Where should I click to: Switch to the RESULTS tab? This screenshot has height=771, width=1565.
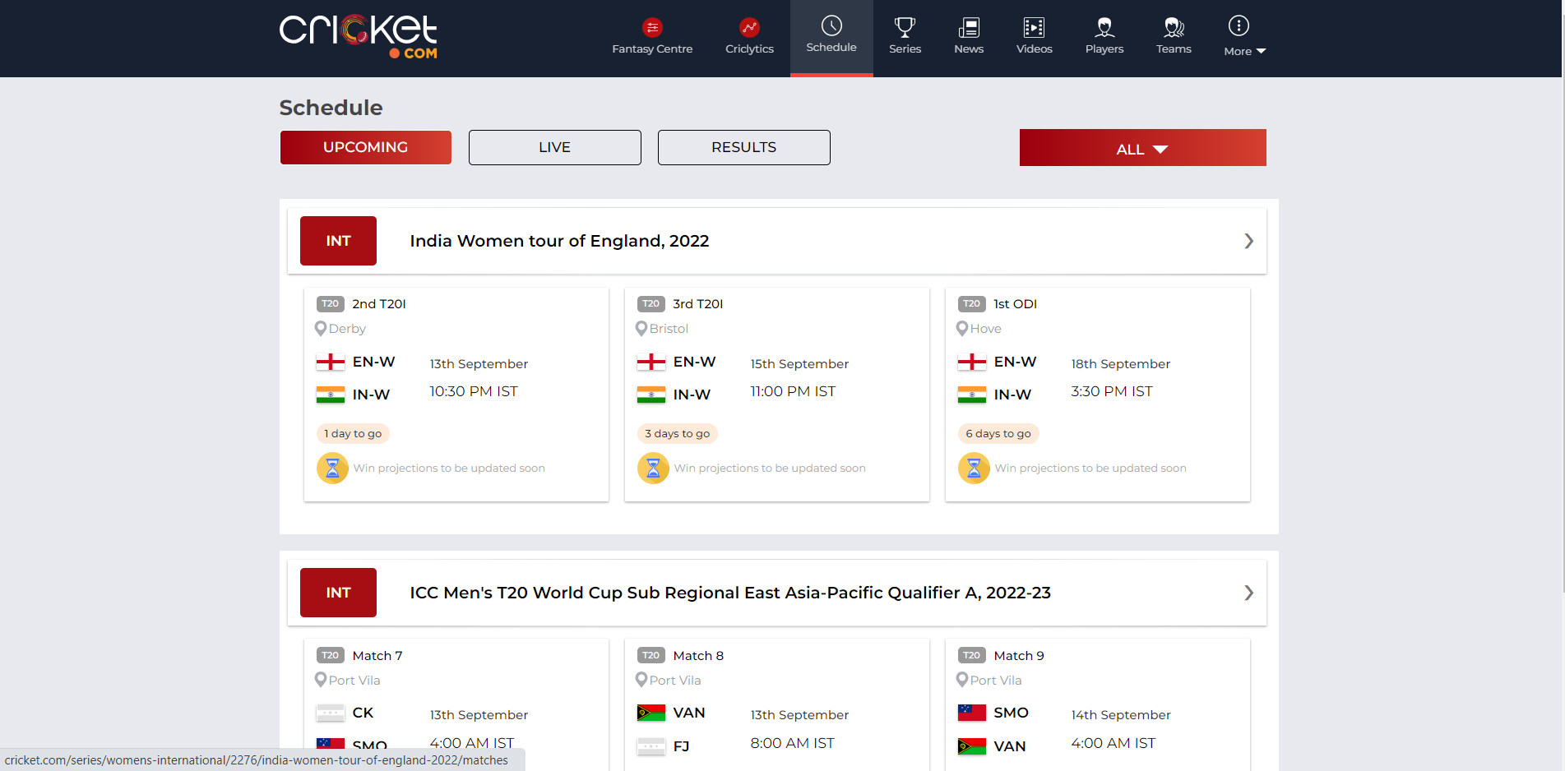[x=744, y=147]
